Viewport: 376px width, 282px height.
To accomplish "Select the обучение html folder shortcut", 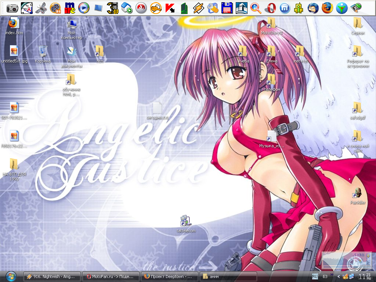I will pyautogui.click(x=72, y=86).
